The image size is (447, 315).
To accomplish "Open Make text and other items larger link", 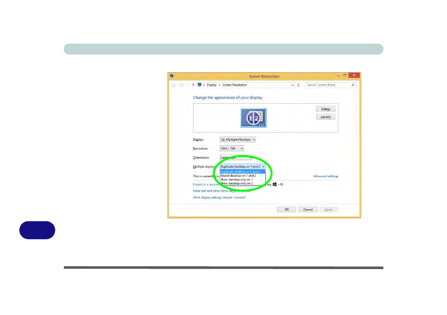I will tap(222, 191).
